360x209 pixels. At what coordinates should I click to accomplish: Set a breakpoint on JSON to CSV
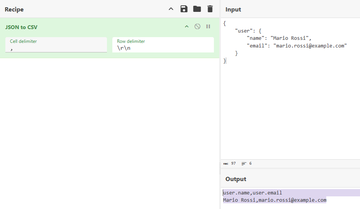tap(208, 26)
